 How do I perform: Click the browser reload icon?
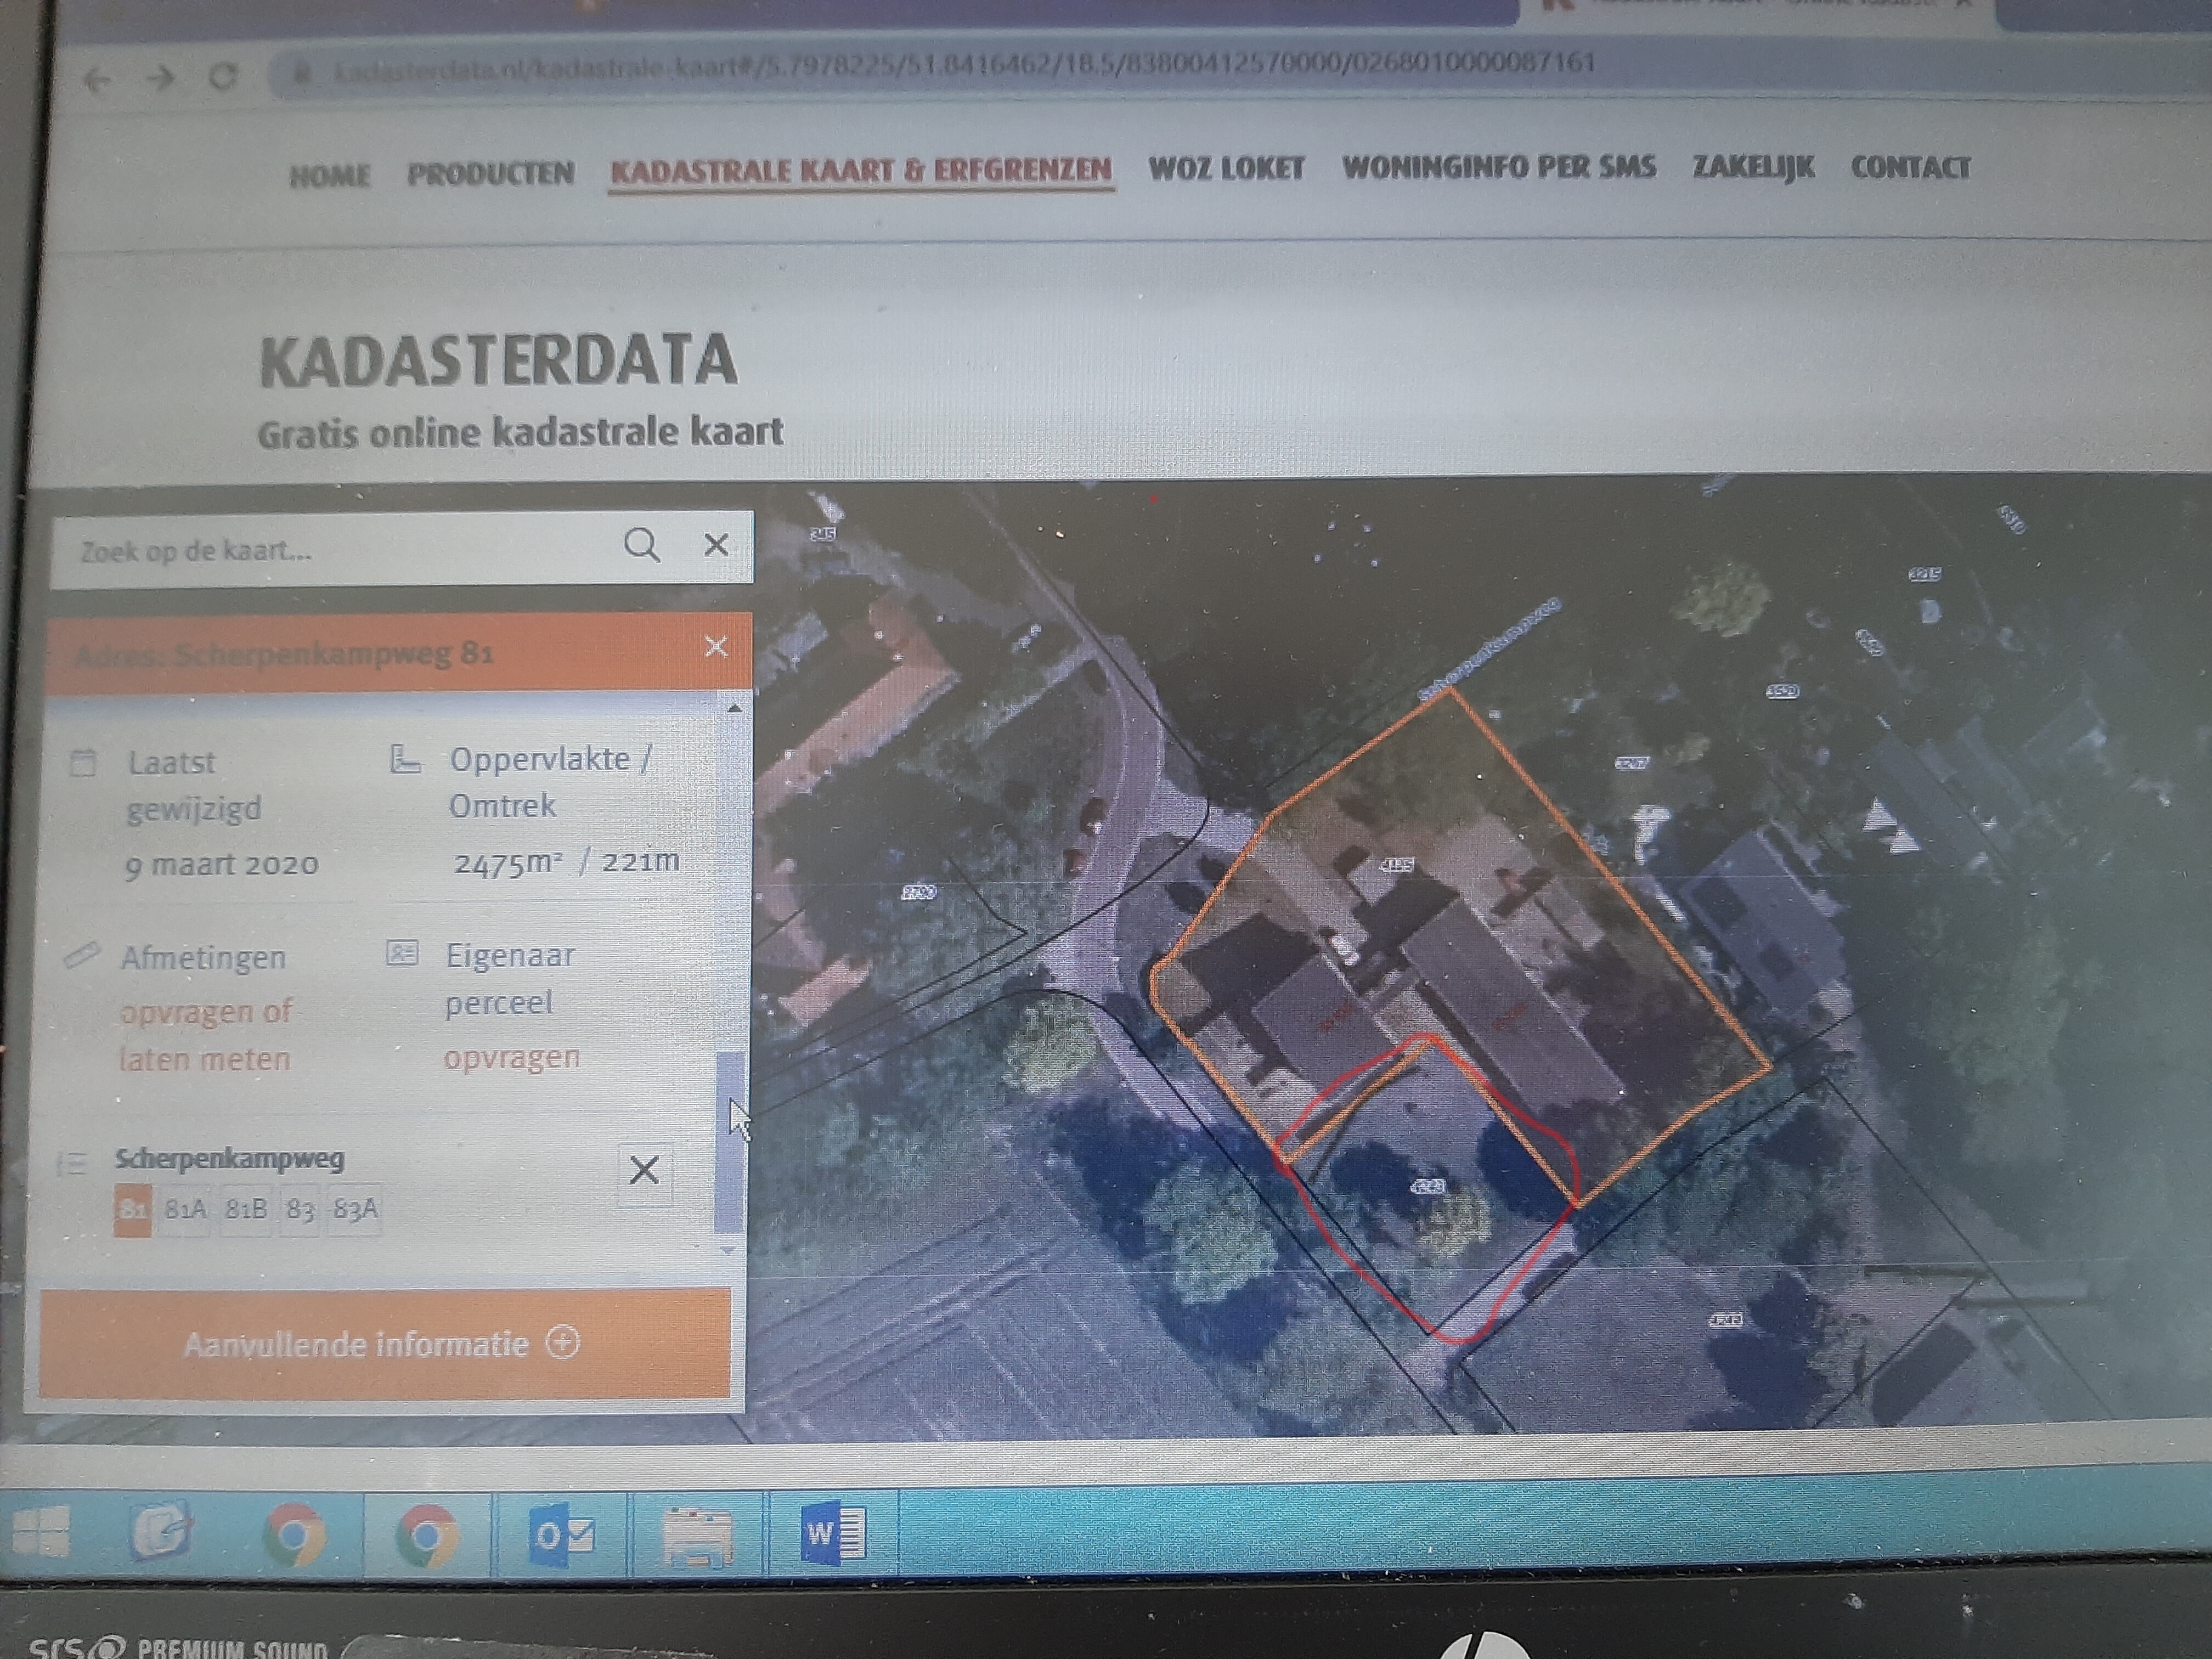click(x=224, y=76)
